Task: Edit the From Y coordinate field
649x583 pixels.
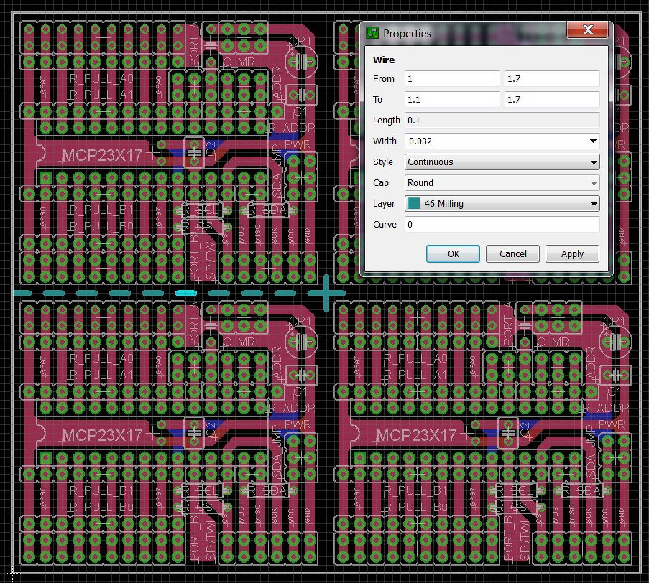Action: click(552, 78)
